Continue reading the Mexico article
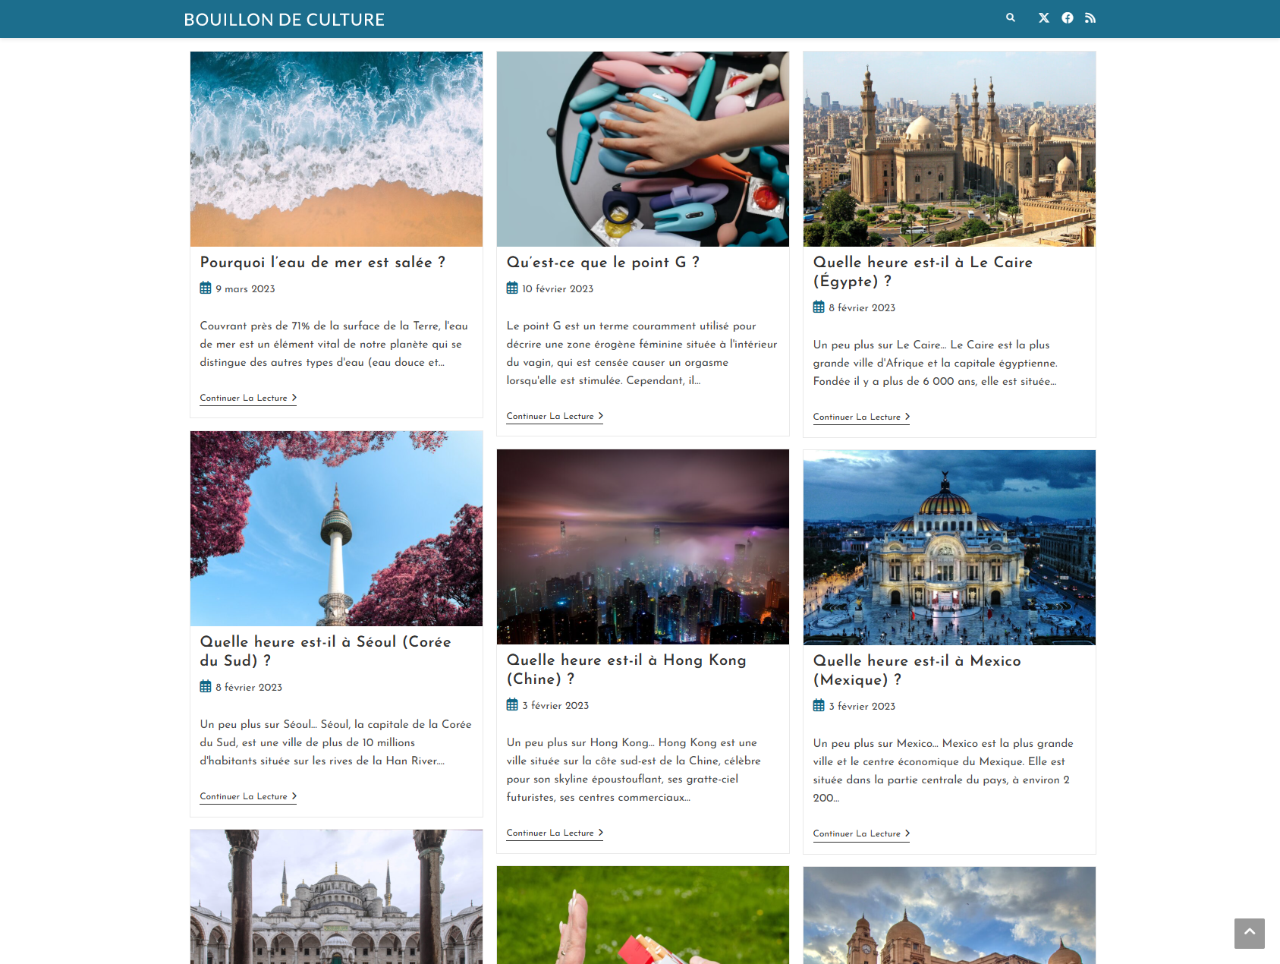The width and height of the screenshot is (1280, 964). coord(861,833)
